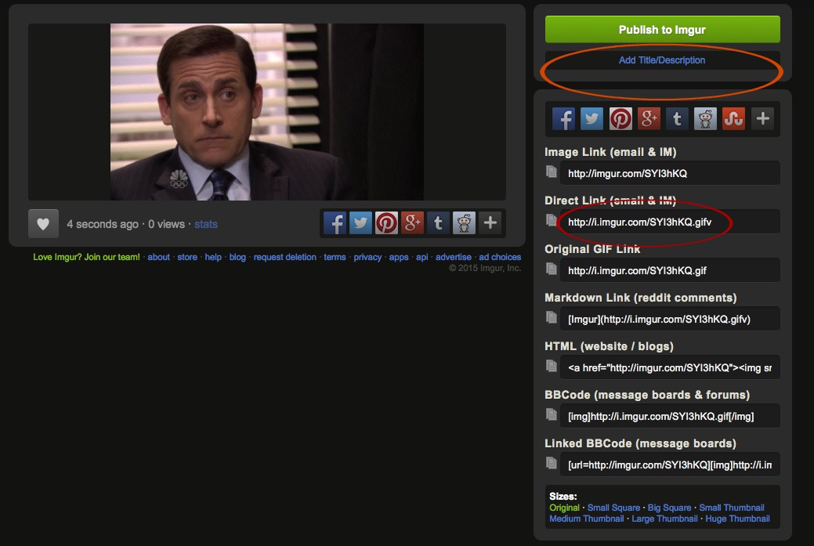
Task: Click the Tumblr icon below the image
Action: pos(438,223)
